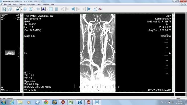Click thumbnail panel scrollbar down arrow
The image size is (187, 105).
click(x=21, y=91)
